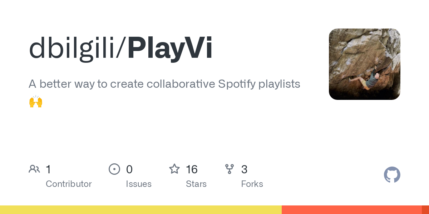
Task: Click the GitHub Octocat logo
Action: coord(392,175)
